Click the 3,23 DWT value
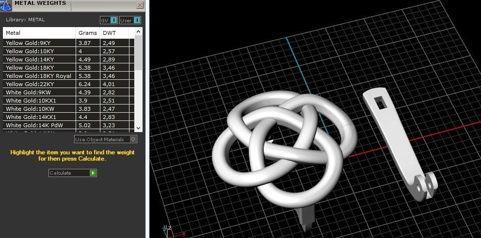 click(x=109, y=126)
